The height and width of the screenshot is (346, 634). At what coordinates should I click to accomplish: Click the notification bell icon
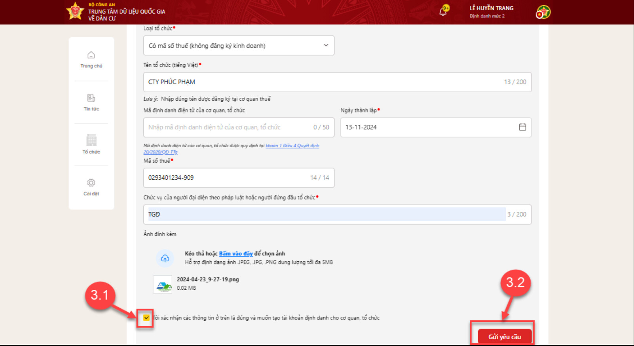click(443, 11)
